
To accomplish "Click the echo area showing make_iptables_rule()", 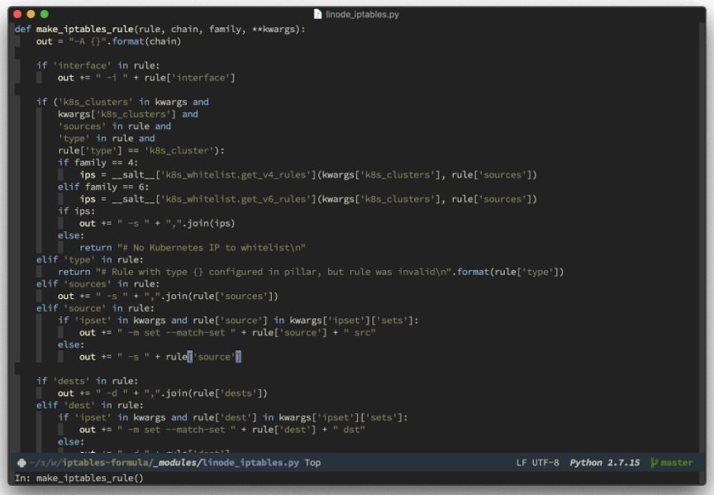I will tap(79, 478).
